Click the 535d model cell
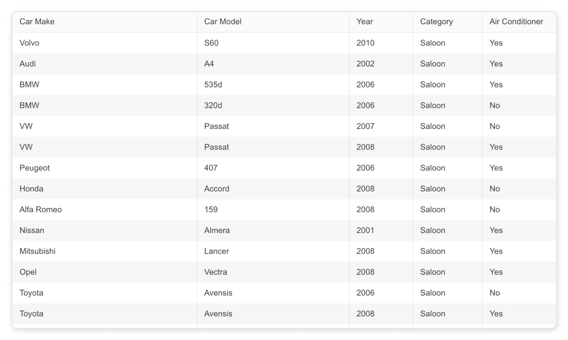Viewport: 568px width, 340px height. (x=273, y=85)
